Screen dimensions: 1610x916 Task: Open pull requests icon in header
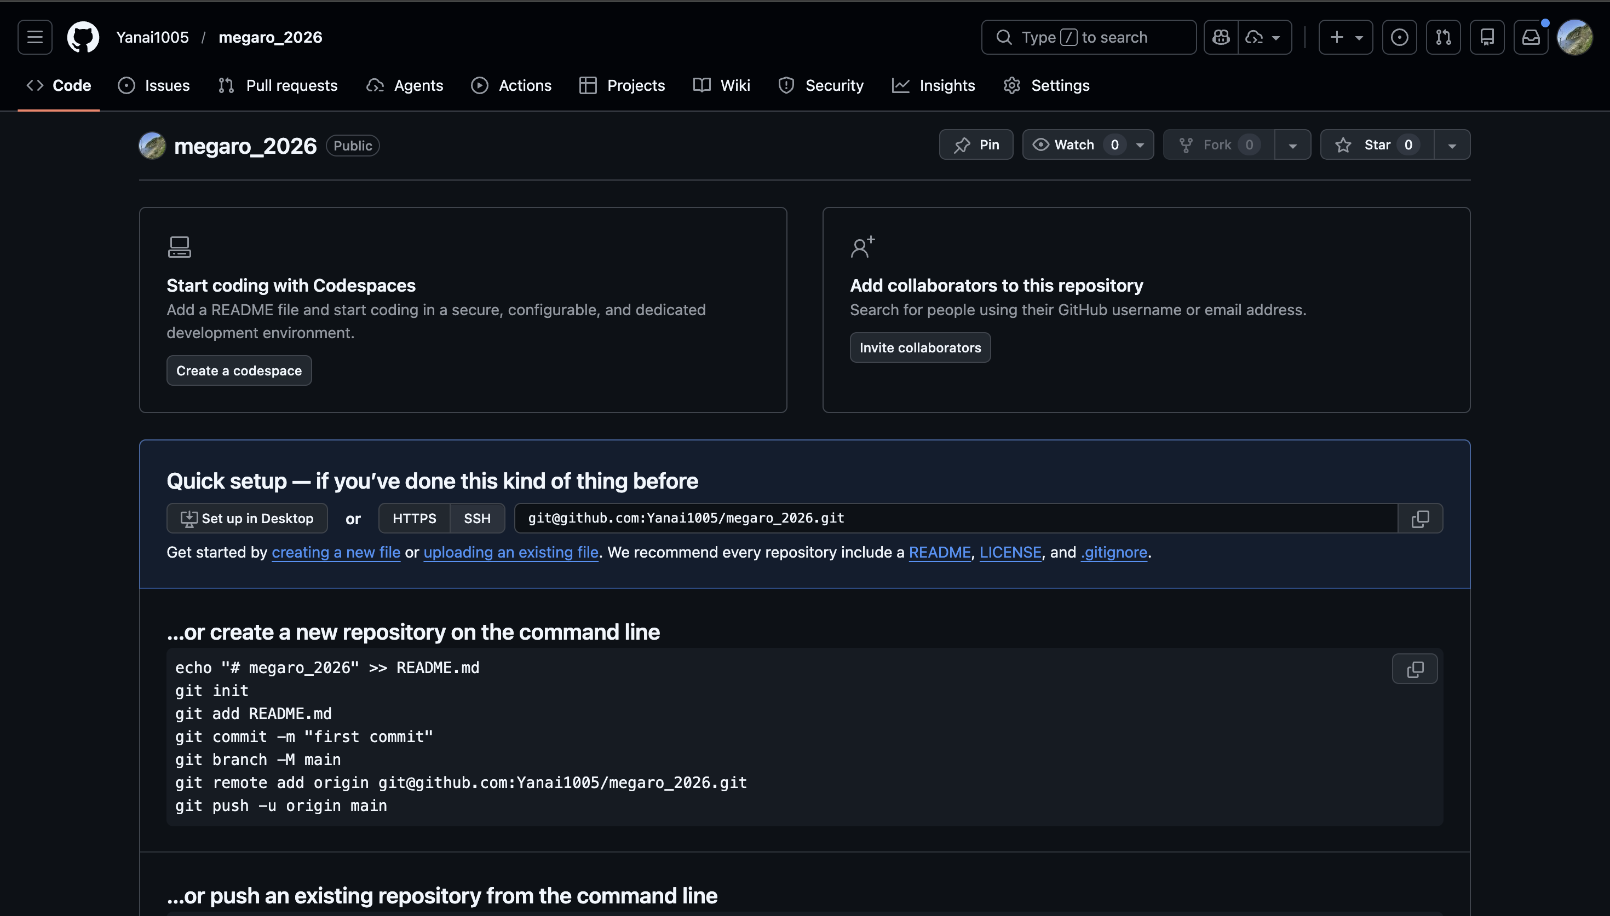(x=1442, y=37)
